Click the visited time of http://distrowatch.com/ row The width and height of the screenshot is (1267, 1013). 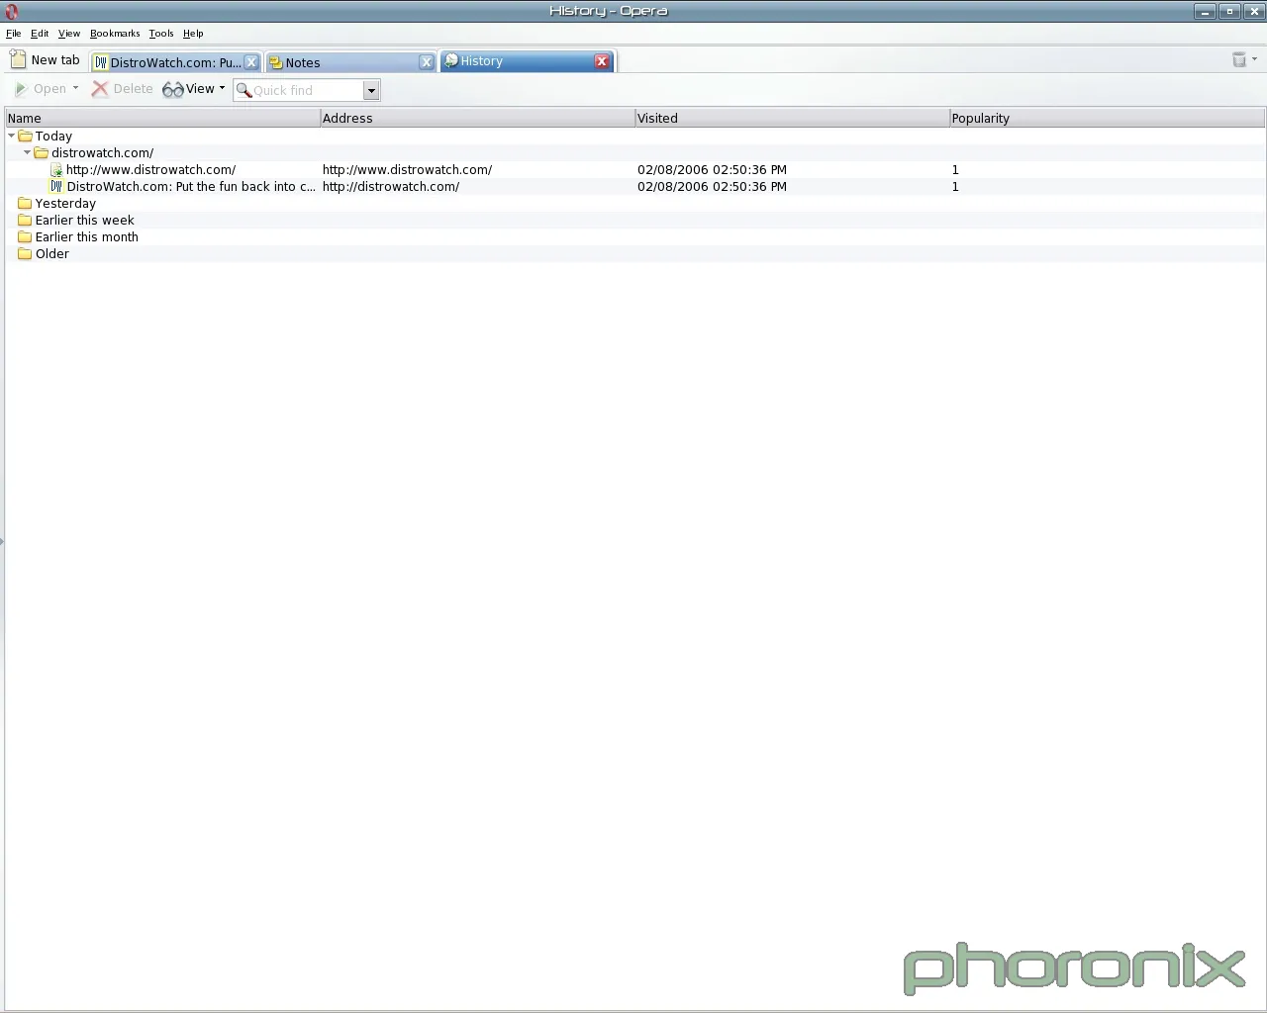(x=712, y=187)
